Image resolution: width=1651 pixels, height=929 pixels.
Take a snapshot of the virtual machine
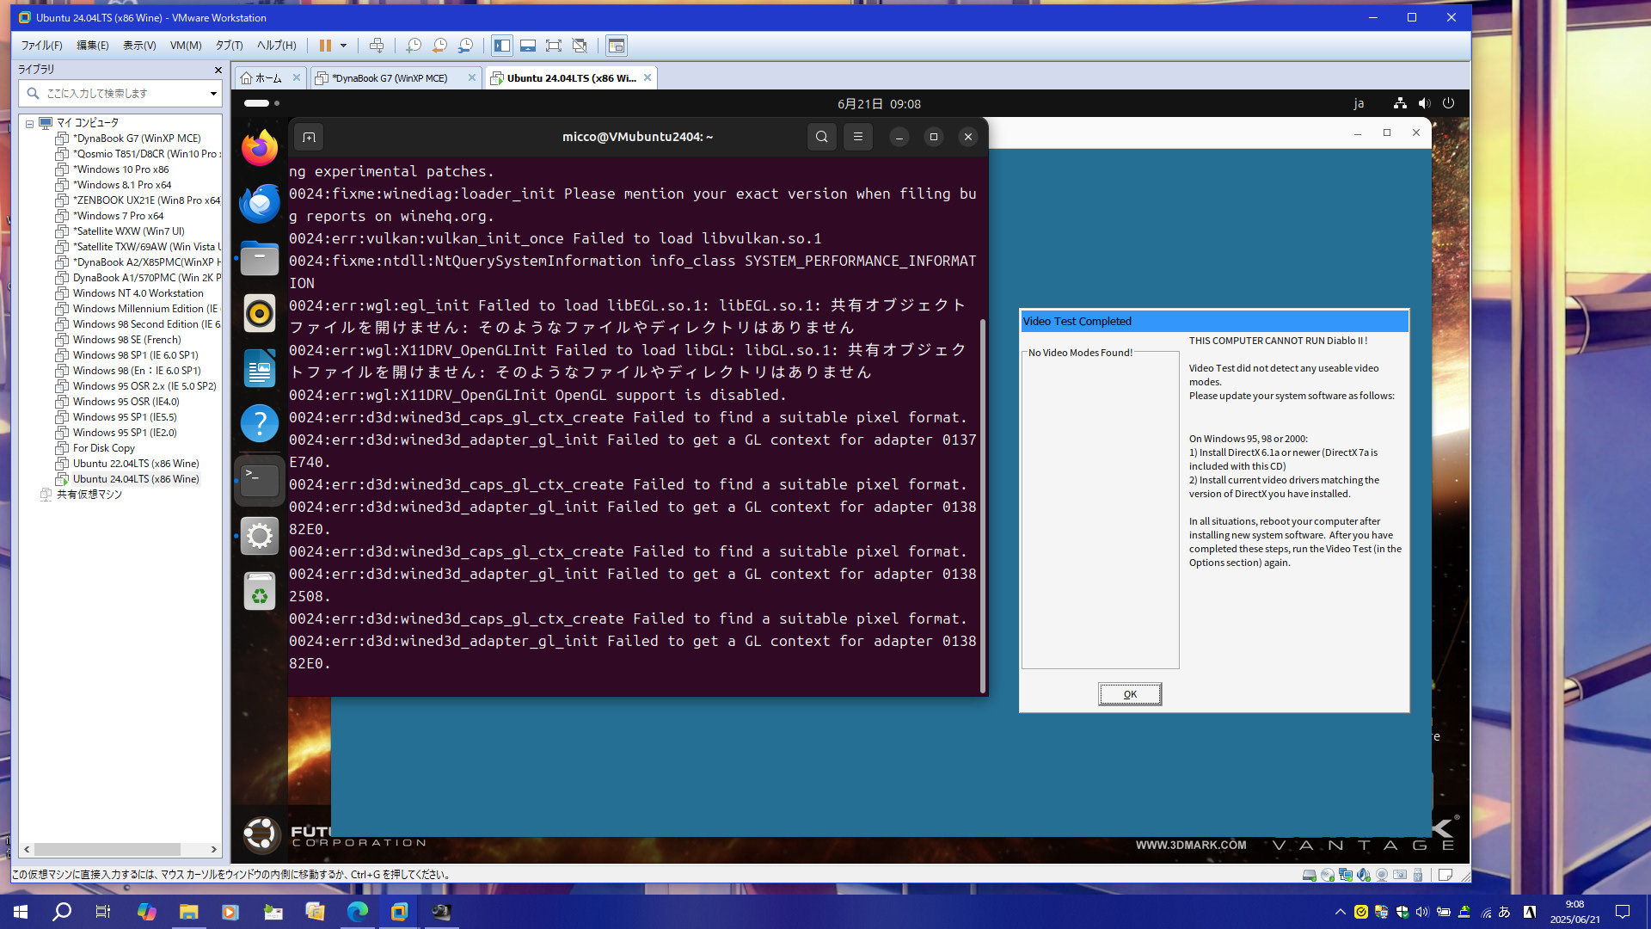click(414, 46)
